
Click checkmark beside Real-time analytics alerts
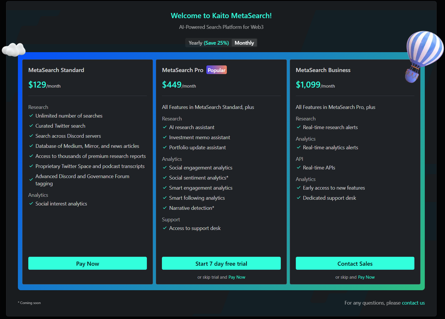click(x=299, y=147)
